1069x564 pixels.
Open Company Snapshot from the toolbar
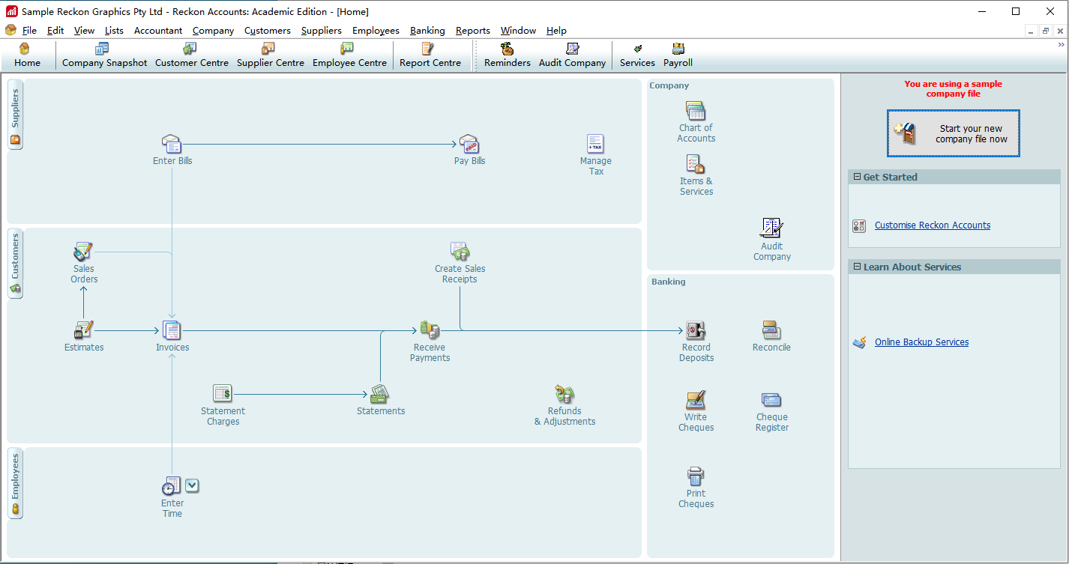pos(104,55)
